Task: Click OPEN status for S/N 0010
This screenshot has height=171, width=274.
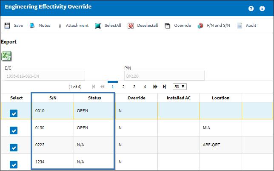Action: click(83, 111)
